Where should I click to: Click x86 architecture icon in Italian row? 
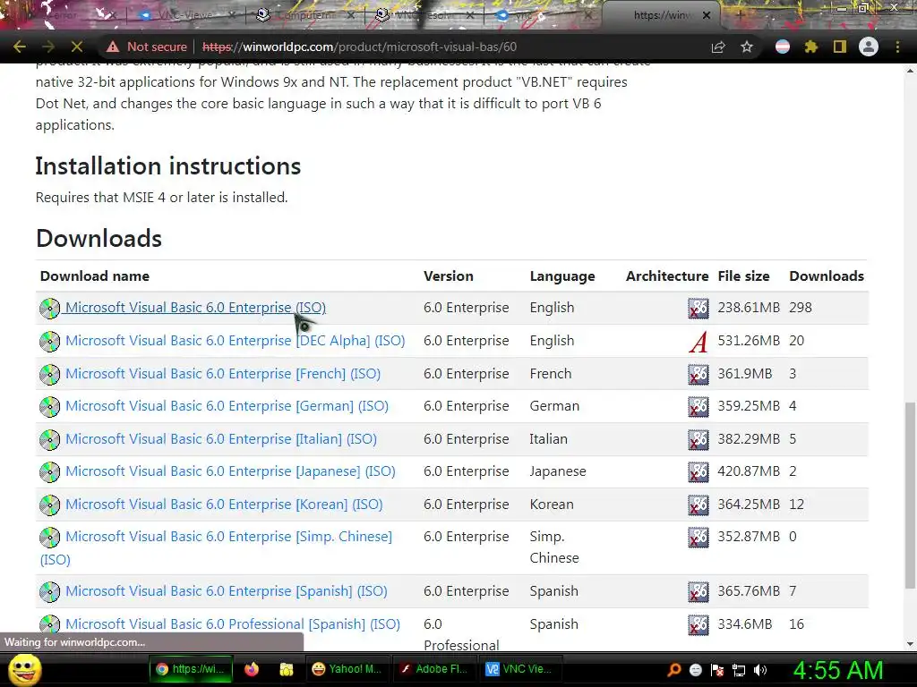tap(698, 440)
